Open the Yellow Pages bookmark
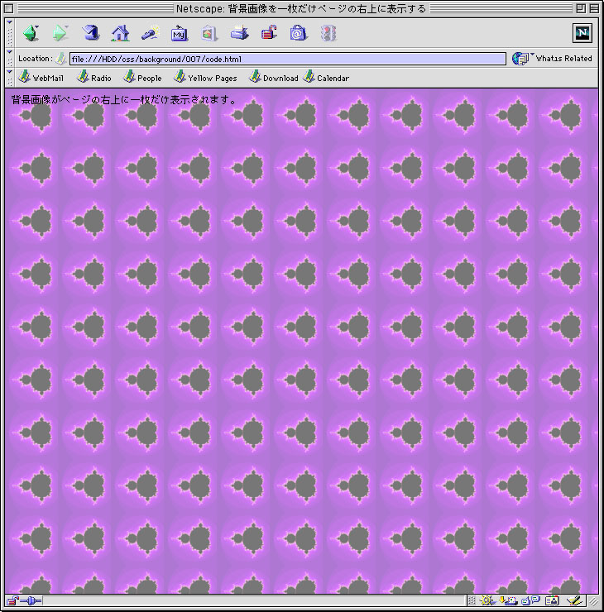The width and height of the screenshot is (604, 612). [205, 78]
